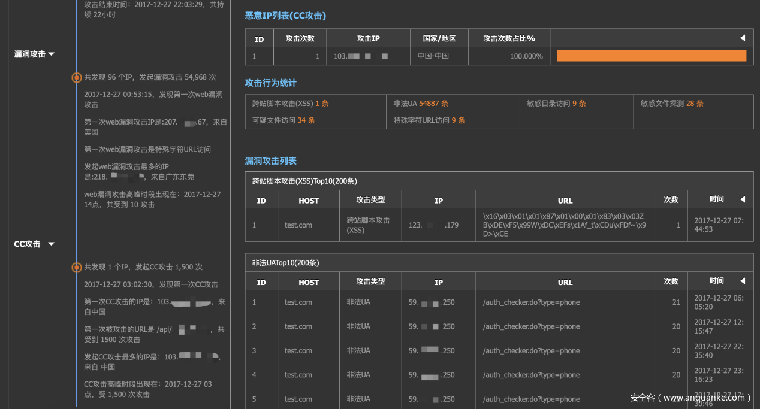Sort by 攻击次数占比% column header
760x409 pixels.
509,38
